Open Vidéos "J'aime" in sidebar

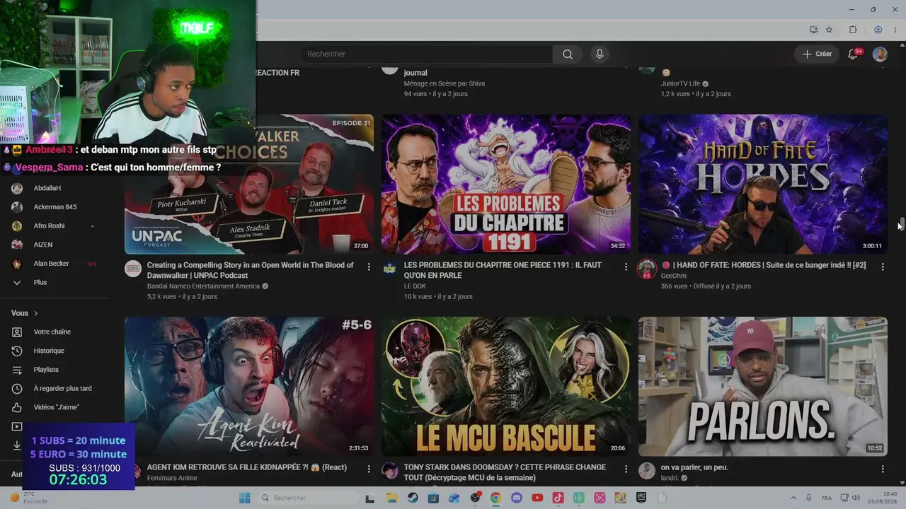click(56, 407)
